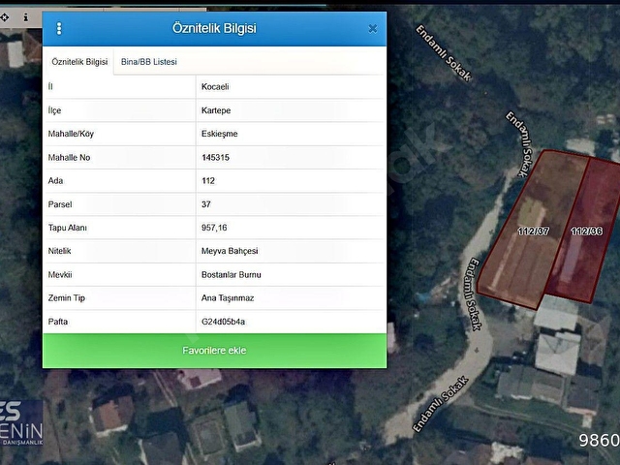Select parcel 112/36 on the map
Screen dimensions: 620x465
(586, 231)
